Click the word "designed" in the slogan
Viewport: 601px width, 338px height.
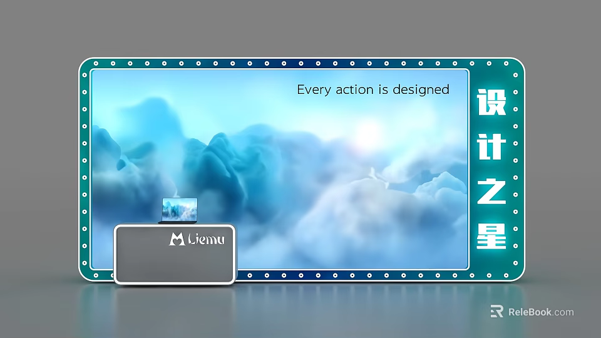(x=422, y=90)
